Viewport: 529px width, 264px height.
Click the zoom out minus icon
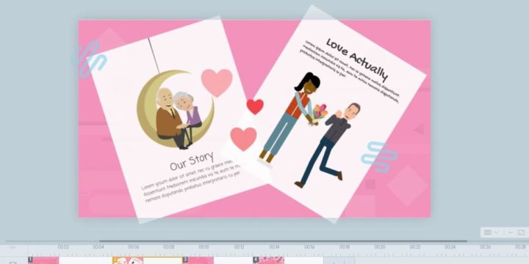point(511,232)
